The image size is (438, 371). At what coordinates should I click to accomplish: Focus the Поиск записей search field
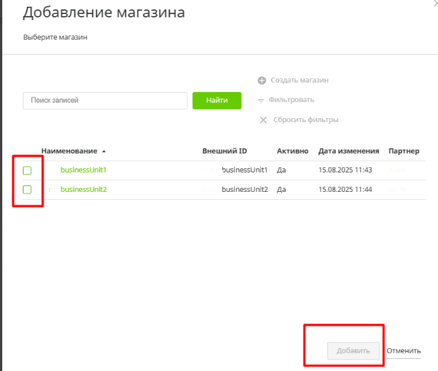[105, 101]
